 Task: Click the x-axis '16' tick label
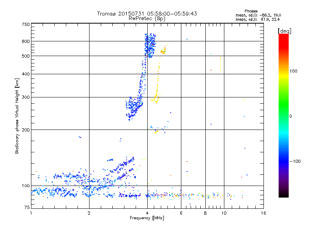coord(263,213)
